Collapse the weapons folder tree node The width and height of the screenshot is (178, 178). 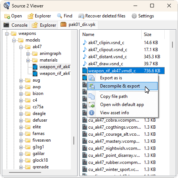[7, 34]
